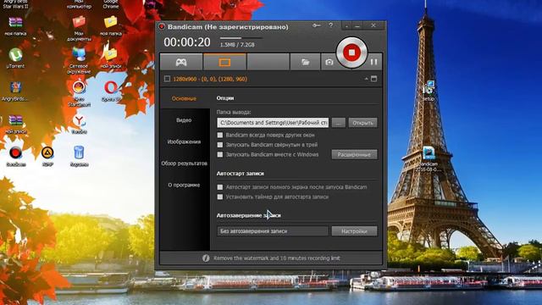Click the Без автозавершения записи field

point(273,231)
